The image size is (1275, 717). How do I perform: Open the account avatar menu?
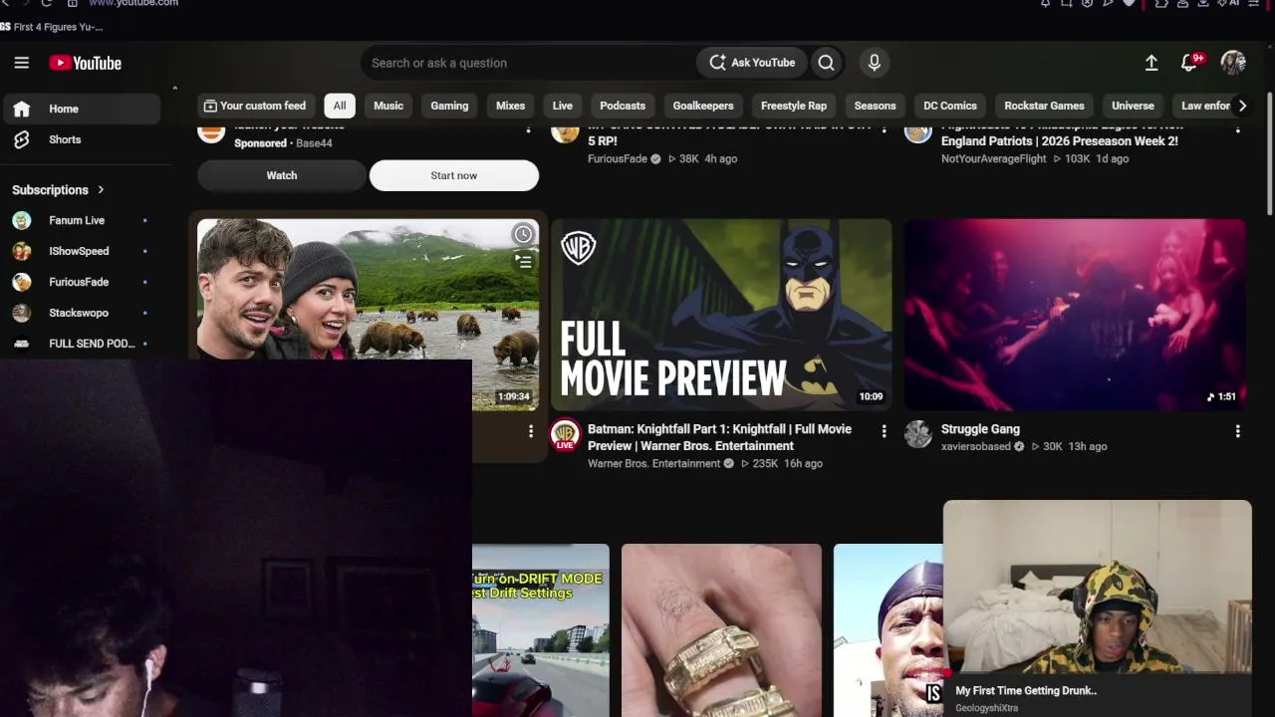coord(1233,63)
